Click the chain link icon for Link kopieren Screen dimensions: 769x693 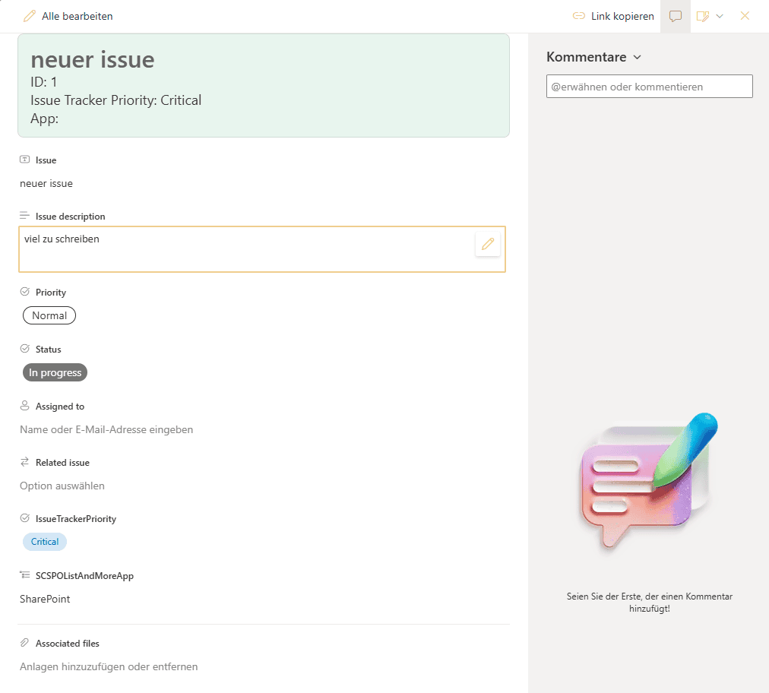click(x=579, y=16)
